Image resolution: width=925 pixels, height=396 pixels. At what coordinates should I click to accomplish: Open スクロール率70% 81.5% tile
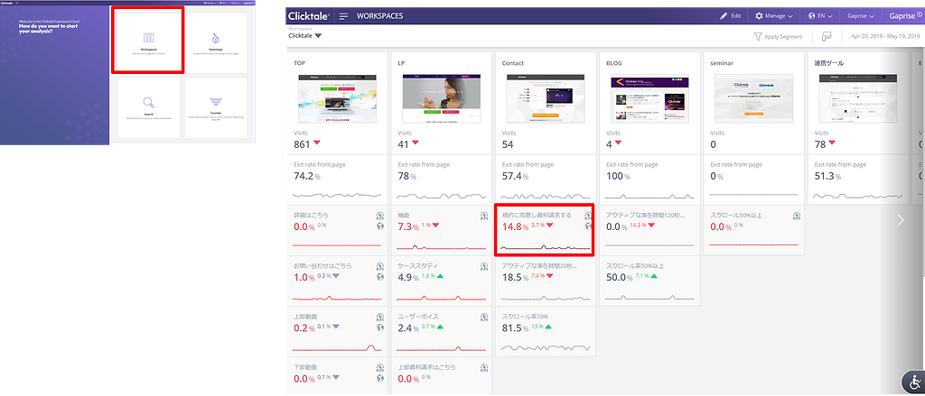pyautogui.click(x=546, y=331)
